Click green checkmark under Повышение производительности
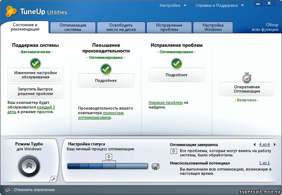282x195 pixels. click(106, 69)
